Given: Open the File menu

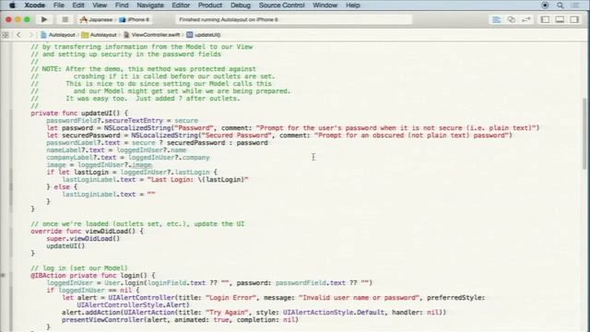Looking at the screenshot, I should 59,6.
